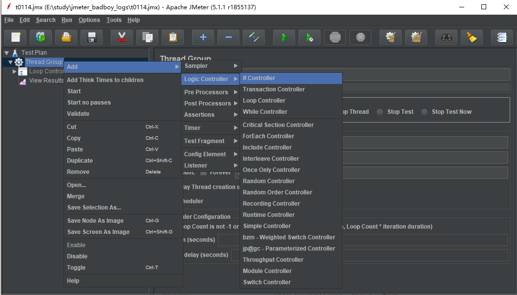Open the Function Helper list icon
The height and width of the screenshot is (295, 517).
click(502, 37)
